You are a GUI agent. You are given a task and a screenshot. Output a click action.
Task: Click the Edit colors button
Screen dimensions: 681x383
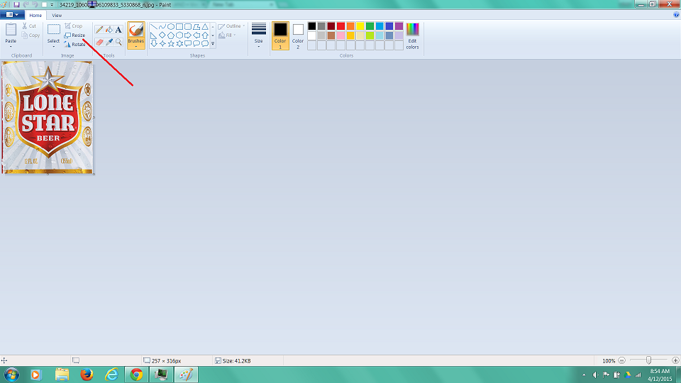412,35
